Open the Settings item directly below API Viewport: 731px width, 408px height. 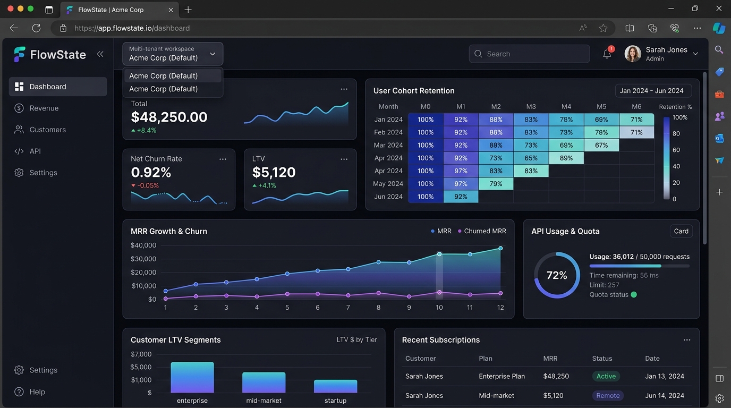58,173
